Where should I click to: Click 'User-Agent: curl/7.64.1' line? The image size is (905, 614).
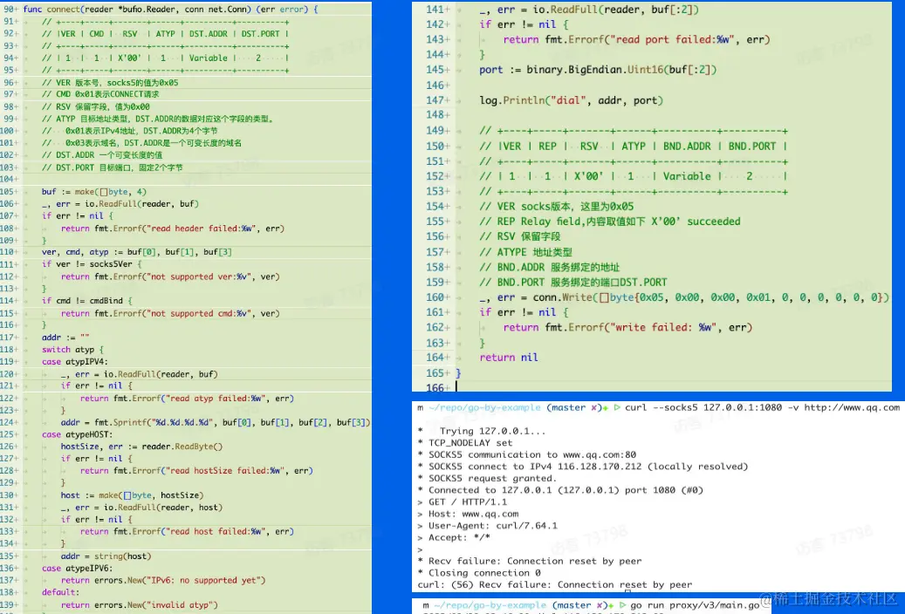(493, 526)
